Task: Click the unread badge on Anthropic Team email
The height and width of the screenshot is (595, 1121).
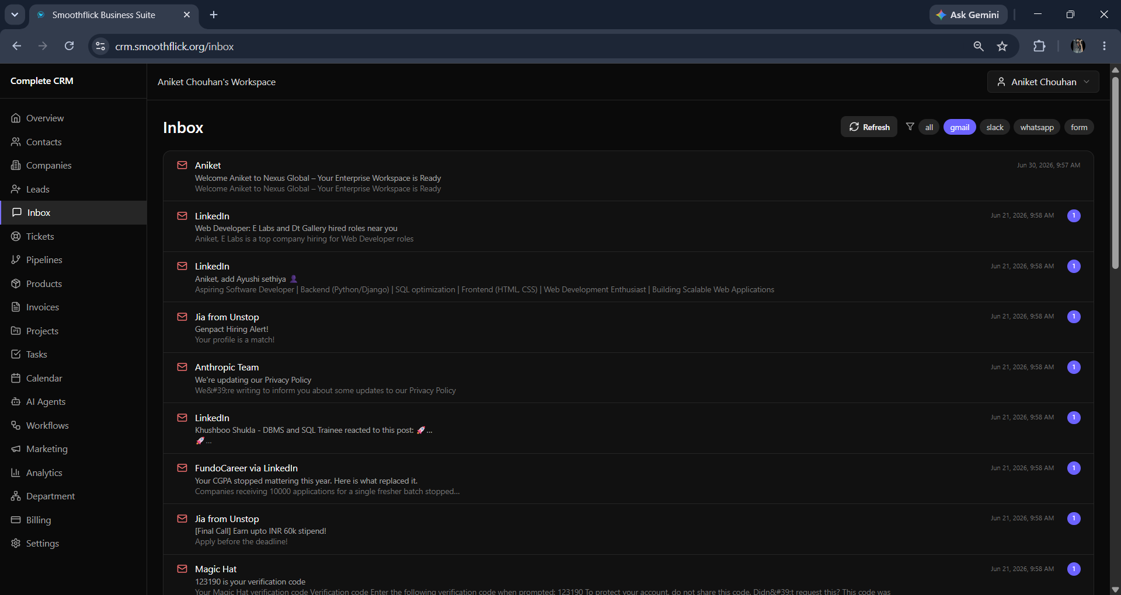Action: tap(1074, 367)
